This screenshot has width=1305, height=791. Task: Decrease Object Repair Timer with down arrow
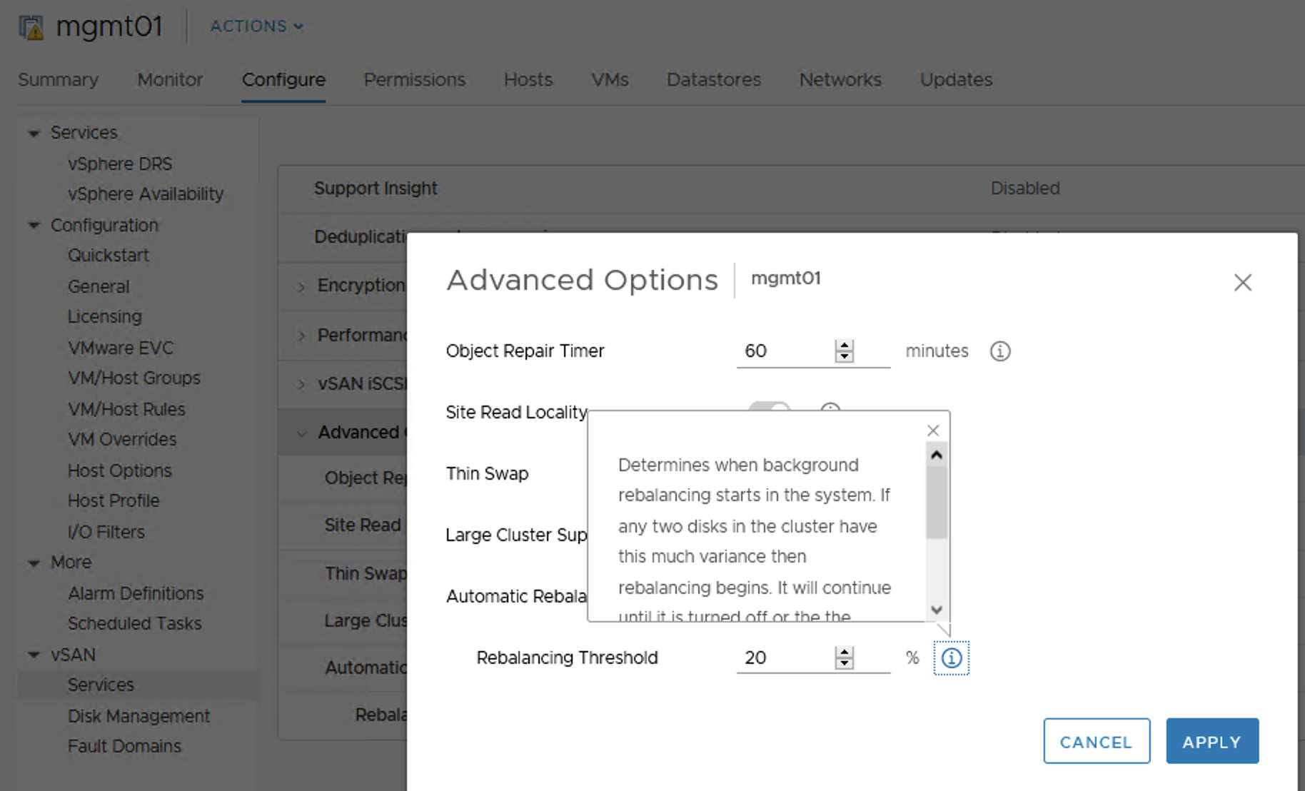[845, 356]
